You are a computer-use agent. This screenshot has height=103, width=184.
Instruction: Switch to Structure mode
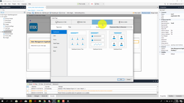[146, 13]
